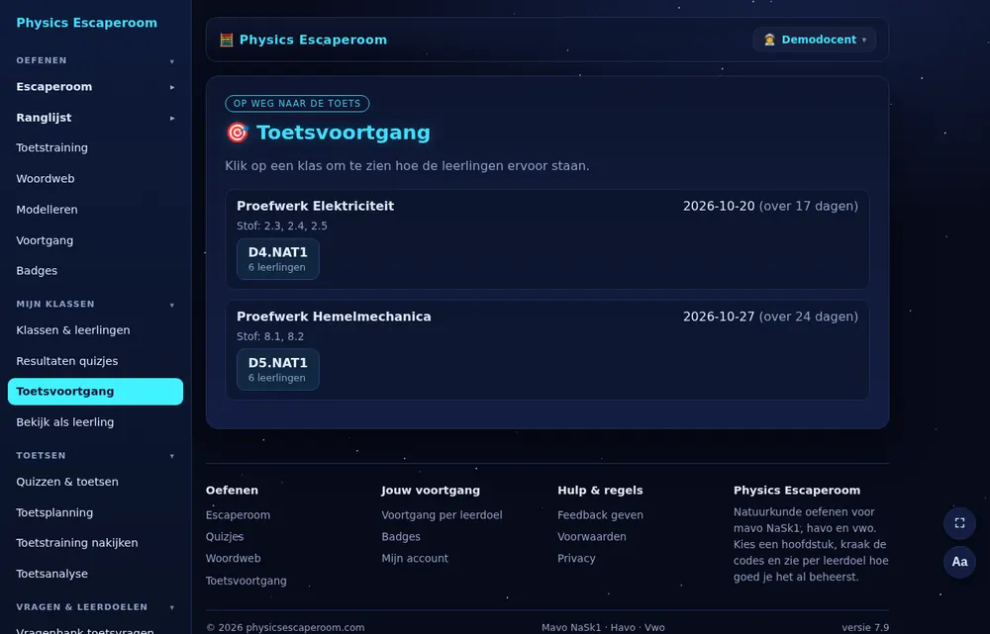Viewport: 990px width, 634px height.
Task: Open Toetsanalyse in the sidebar
Action: point(95,574)
